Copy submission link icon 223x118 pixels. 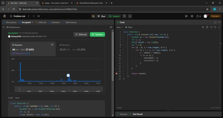coord(111,27)
